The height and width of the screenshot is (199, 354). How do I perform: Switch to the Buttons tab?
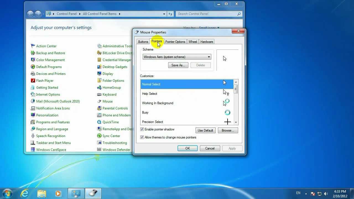pos(143,42)
